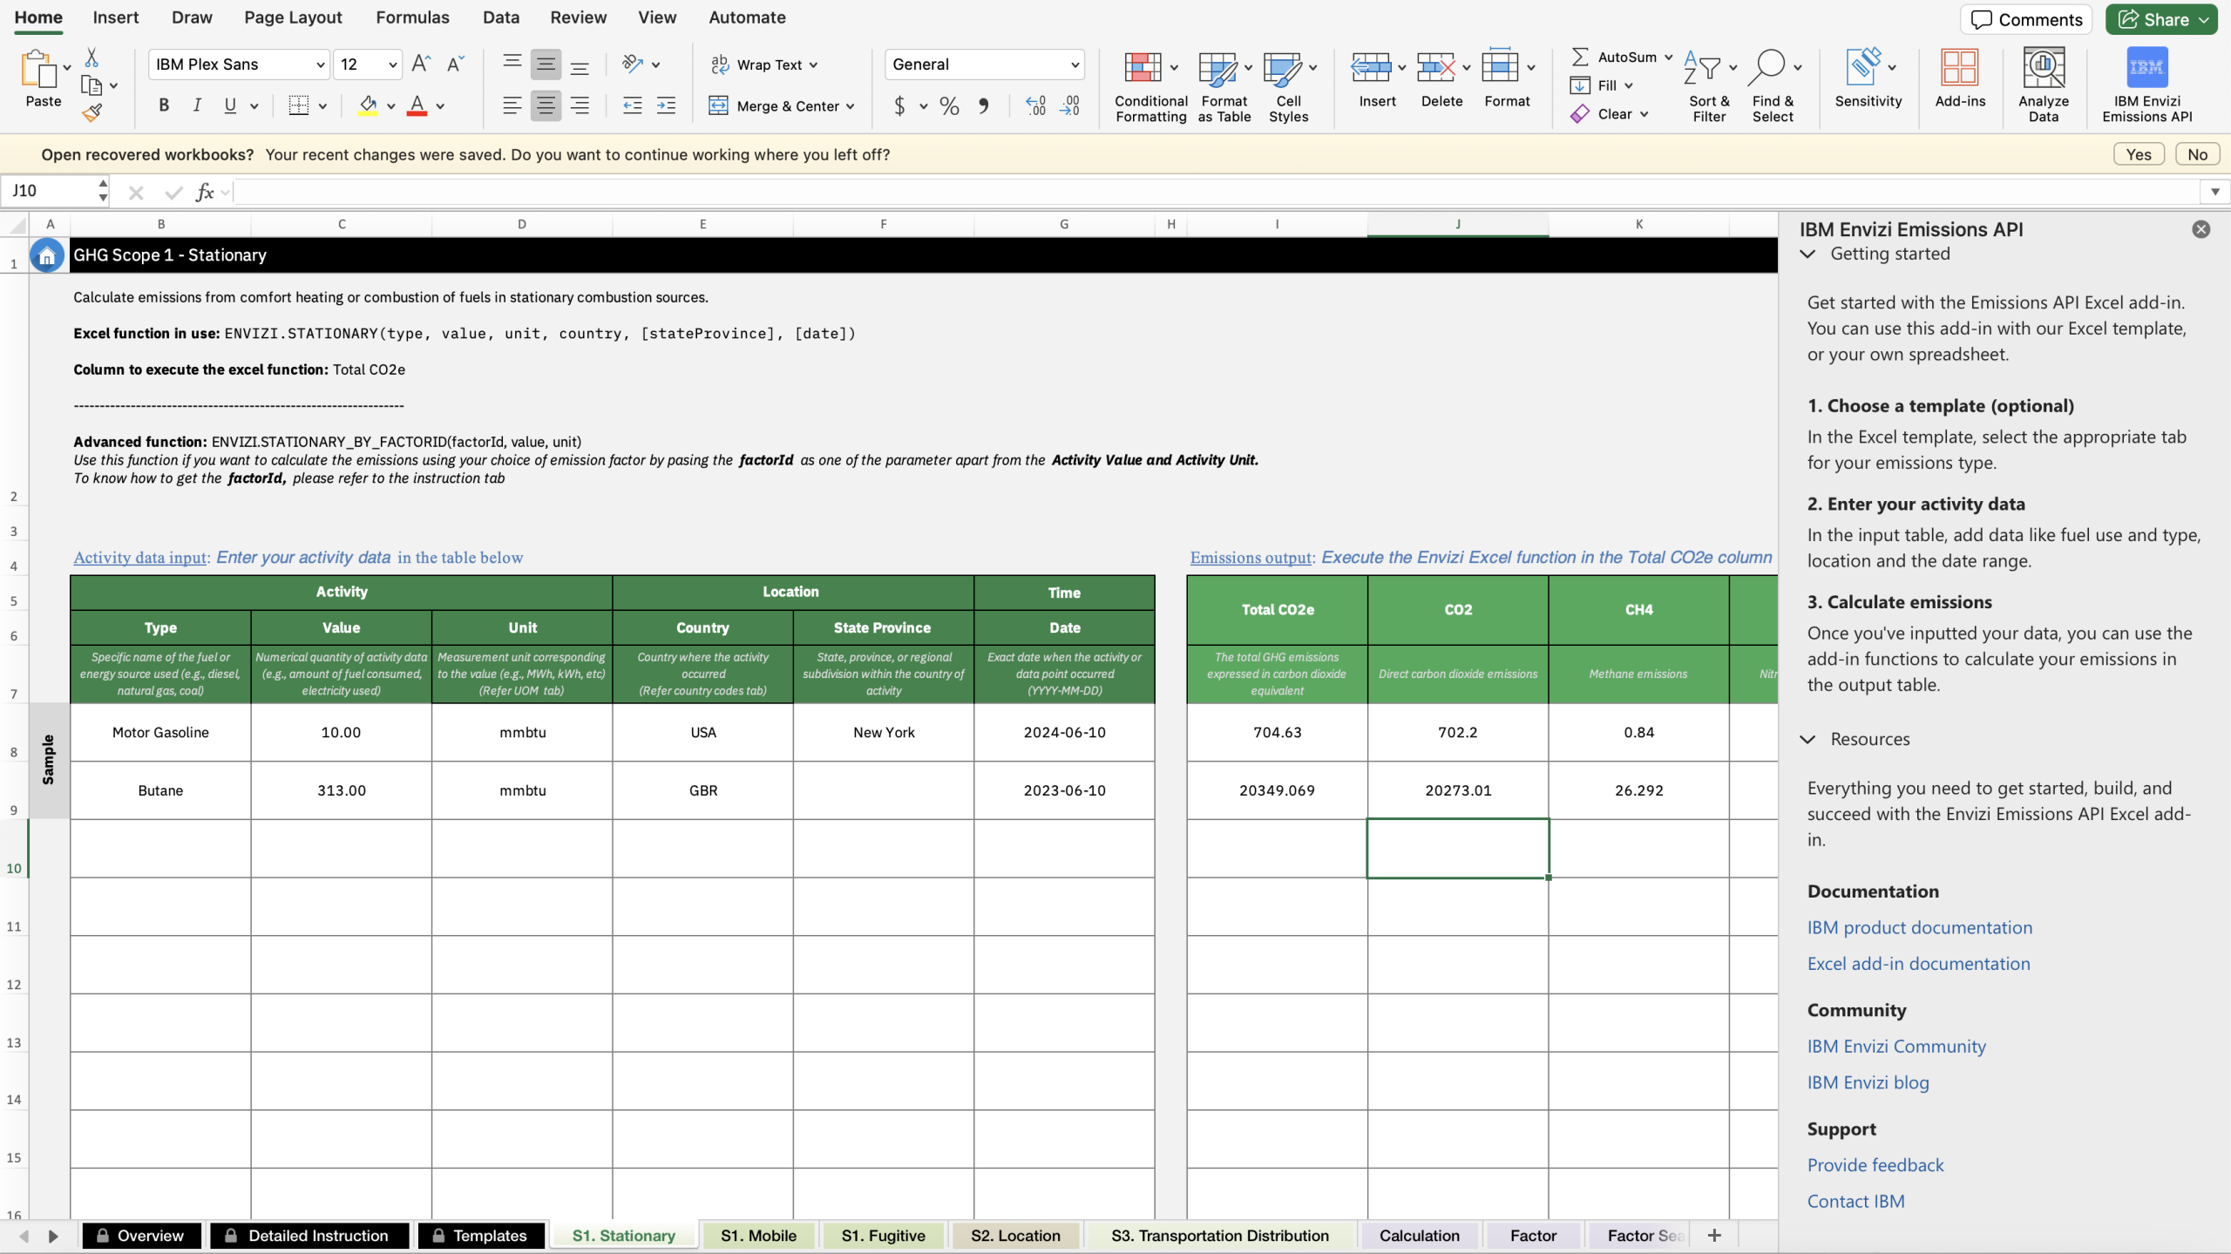Open the Provide feedback link
2231x1254 pixels.
1875,1166
